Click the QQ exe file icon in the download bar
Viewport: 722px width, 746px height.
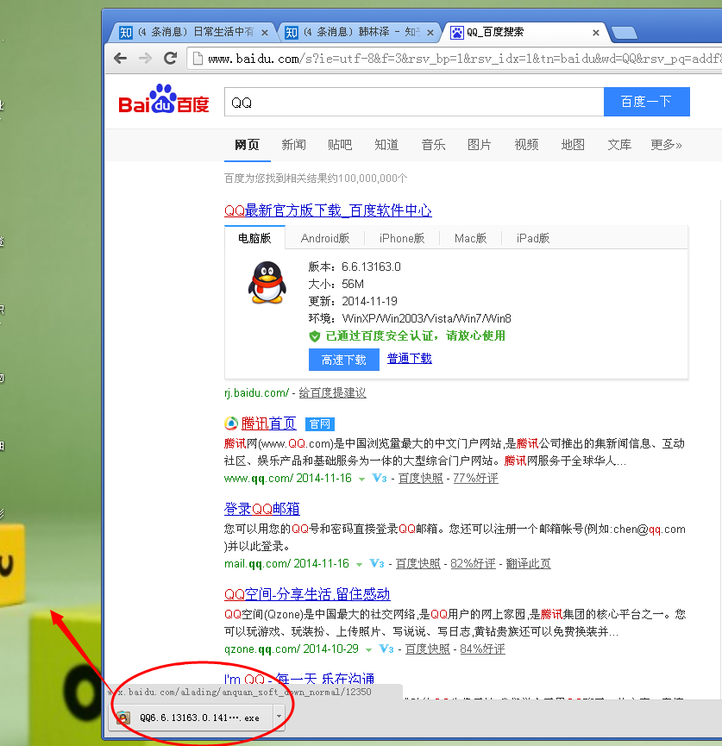tap(123, 718)
